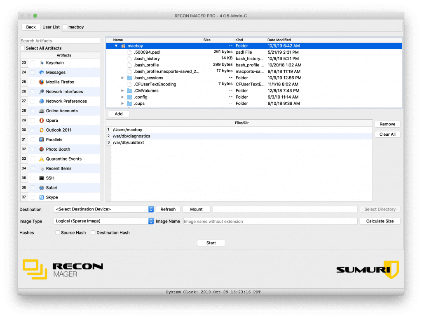Click the Online Accounts icon
This screenshot has height=319, width=422.
click(x=42, y=111)
